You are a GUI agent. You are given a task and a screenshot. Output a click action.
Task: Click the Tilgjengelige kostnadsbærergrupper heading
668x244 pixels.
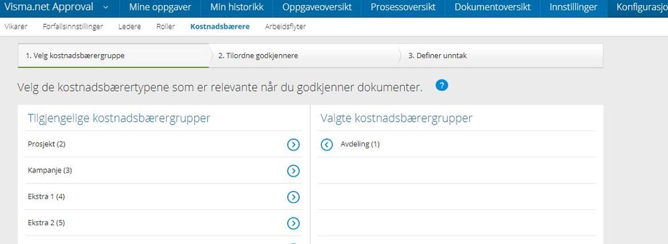pos(119,118)
